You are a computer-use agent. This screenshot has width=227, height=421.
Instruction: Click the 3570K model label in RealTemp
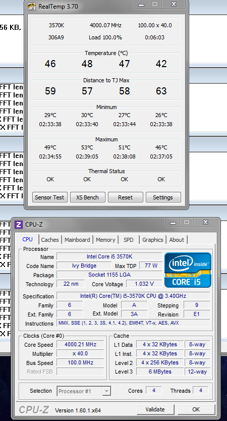point(56,26)
